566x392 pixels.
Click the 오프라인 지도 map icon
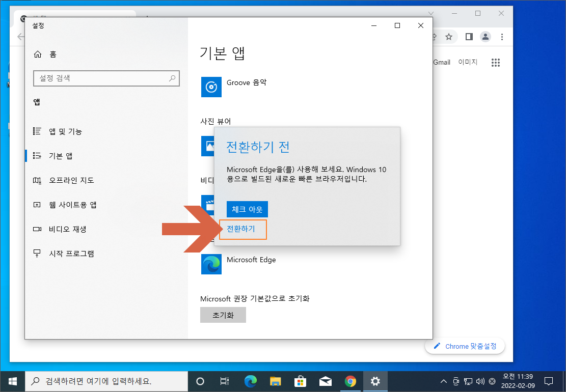37,180
